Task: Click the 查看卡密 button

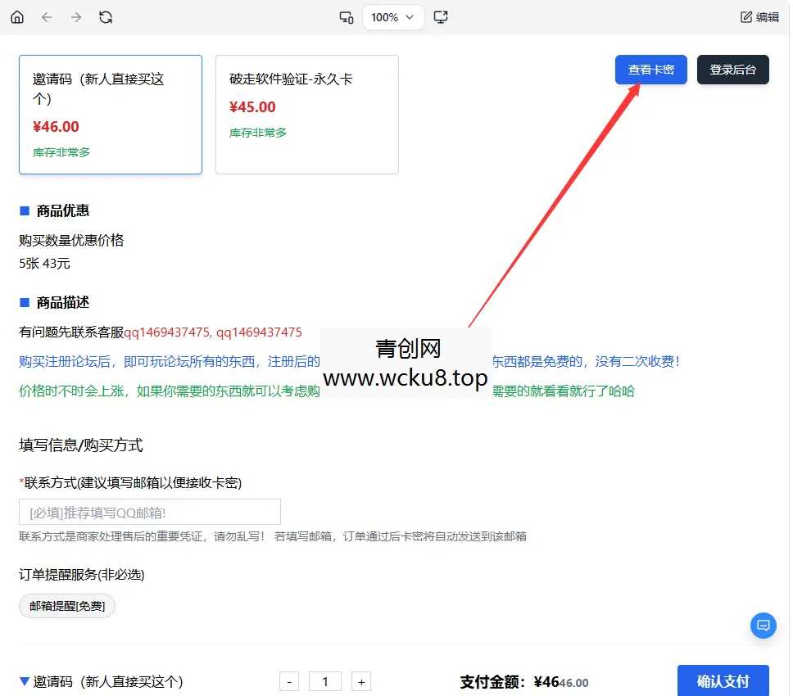Action: [x=650, y=70]
